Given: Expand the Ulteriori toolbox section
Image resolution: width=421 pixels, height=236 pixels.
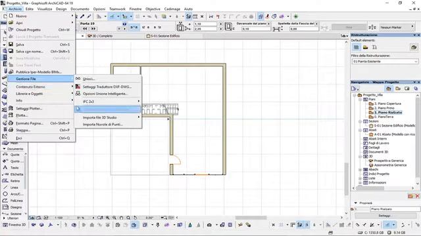Looking at the screenshot, I should pos(4,218).
